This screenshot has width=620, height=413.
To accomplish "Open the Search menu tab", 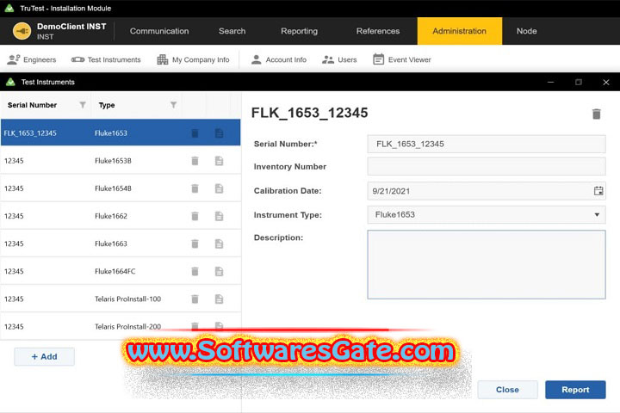I will pyautogui.click(x=232, y=31).
